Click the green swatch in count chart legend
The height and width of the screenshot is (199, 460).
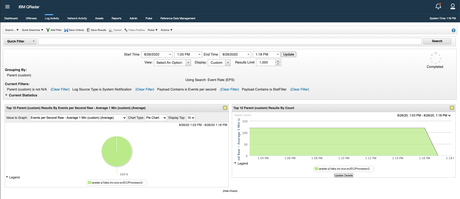pos(316,169)
